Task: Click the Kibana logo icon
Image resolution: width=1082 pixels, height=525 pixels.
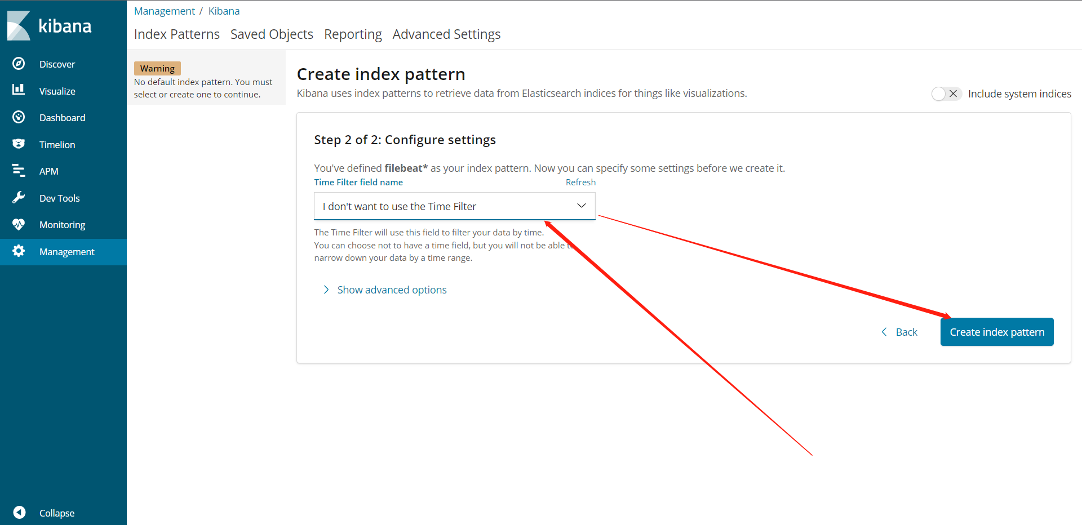Action: coord(19,25)
